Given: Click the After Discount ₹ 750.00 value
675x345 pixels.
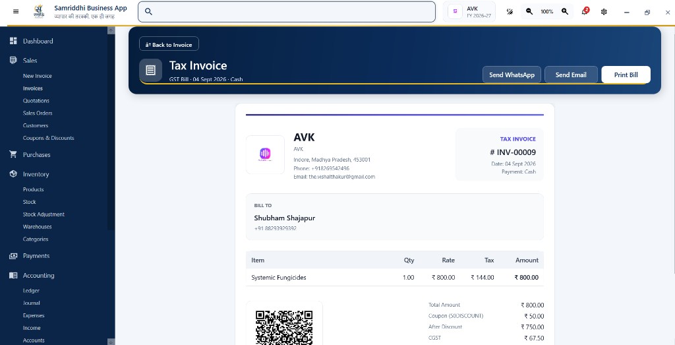Looking at the screenshot, I should click(x=532, y=327).
